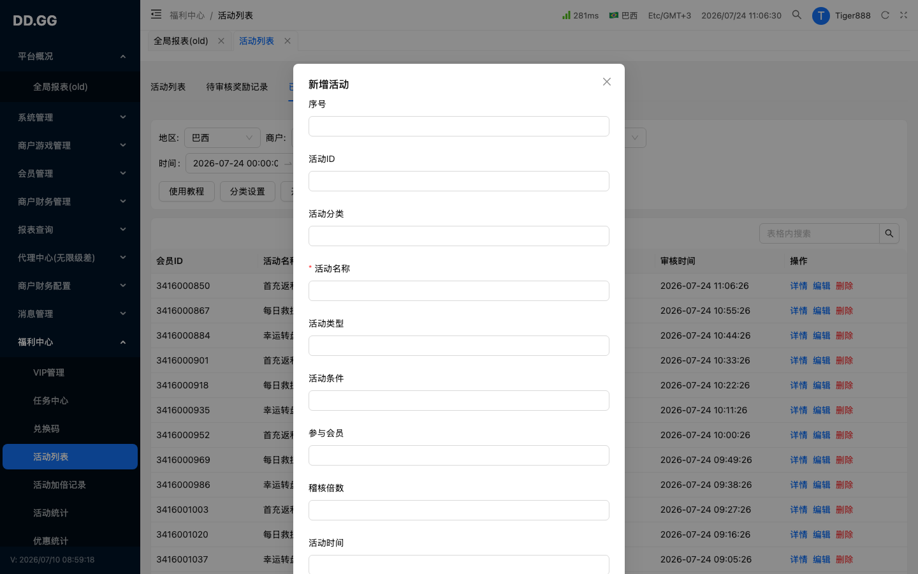
Task: Select 活动列表 in the sidebar
Action: click(x=70, y=457)
